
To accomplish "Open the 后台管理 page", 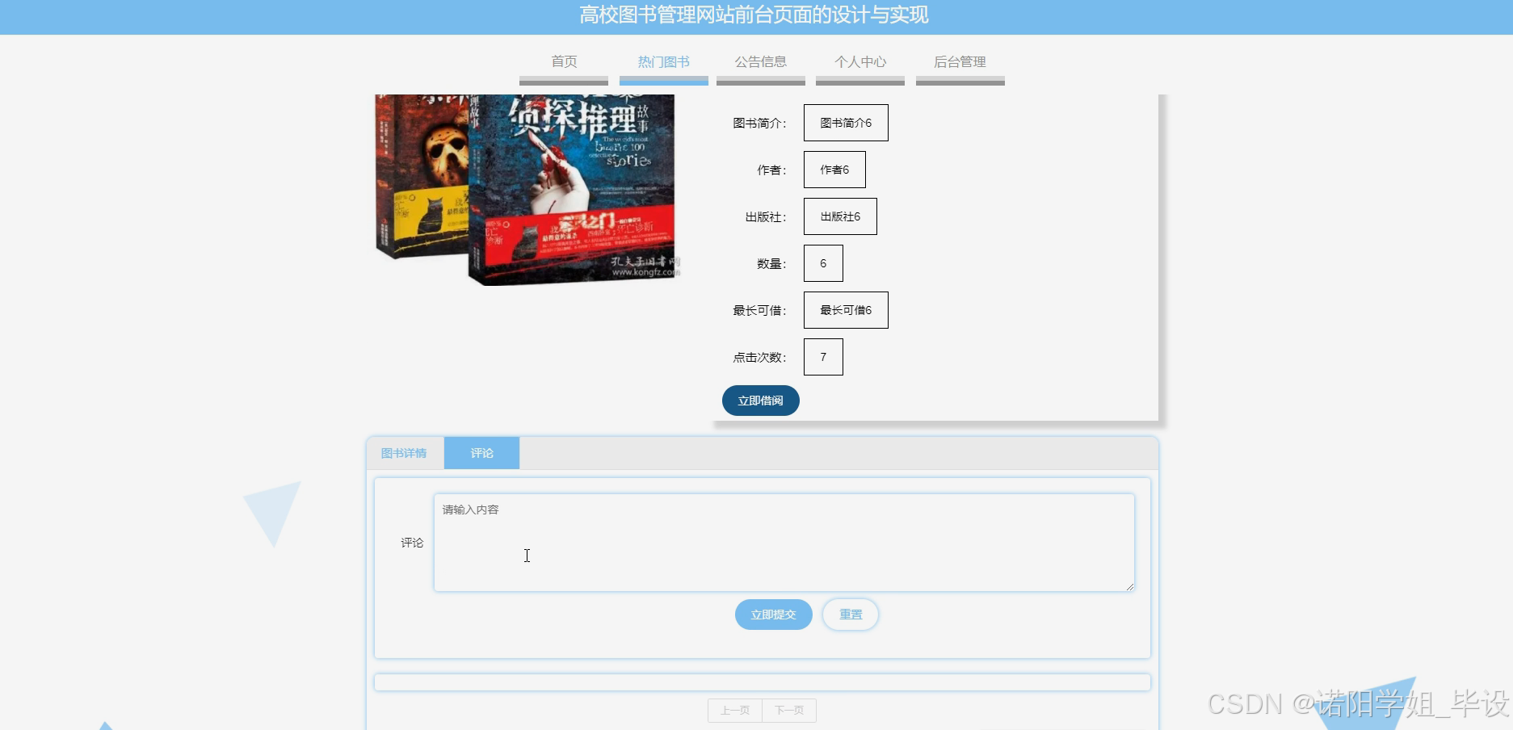I will point(960,61).
